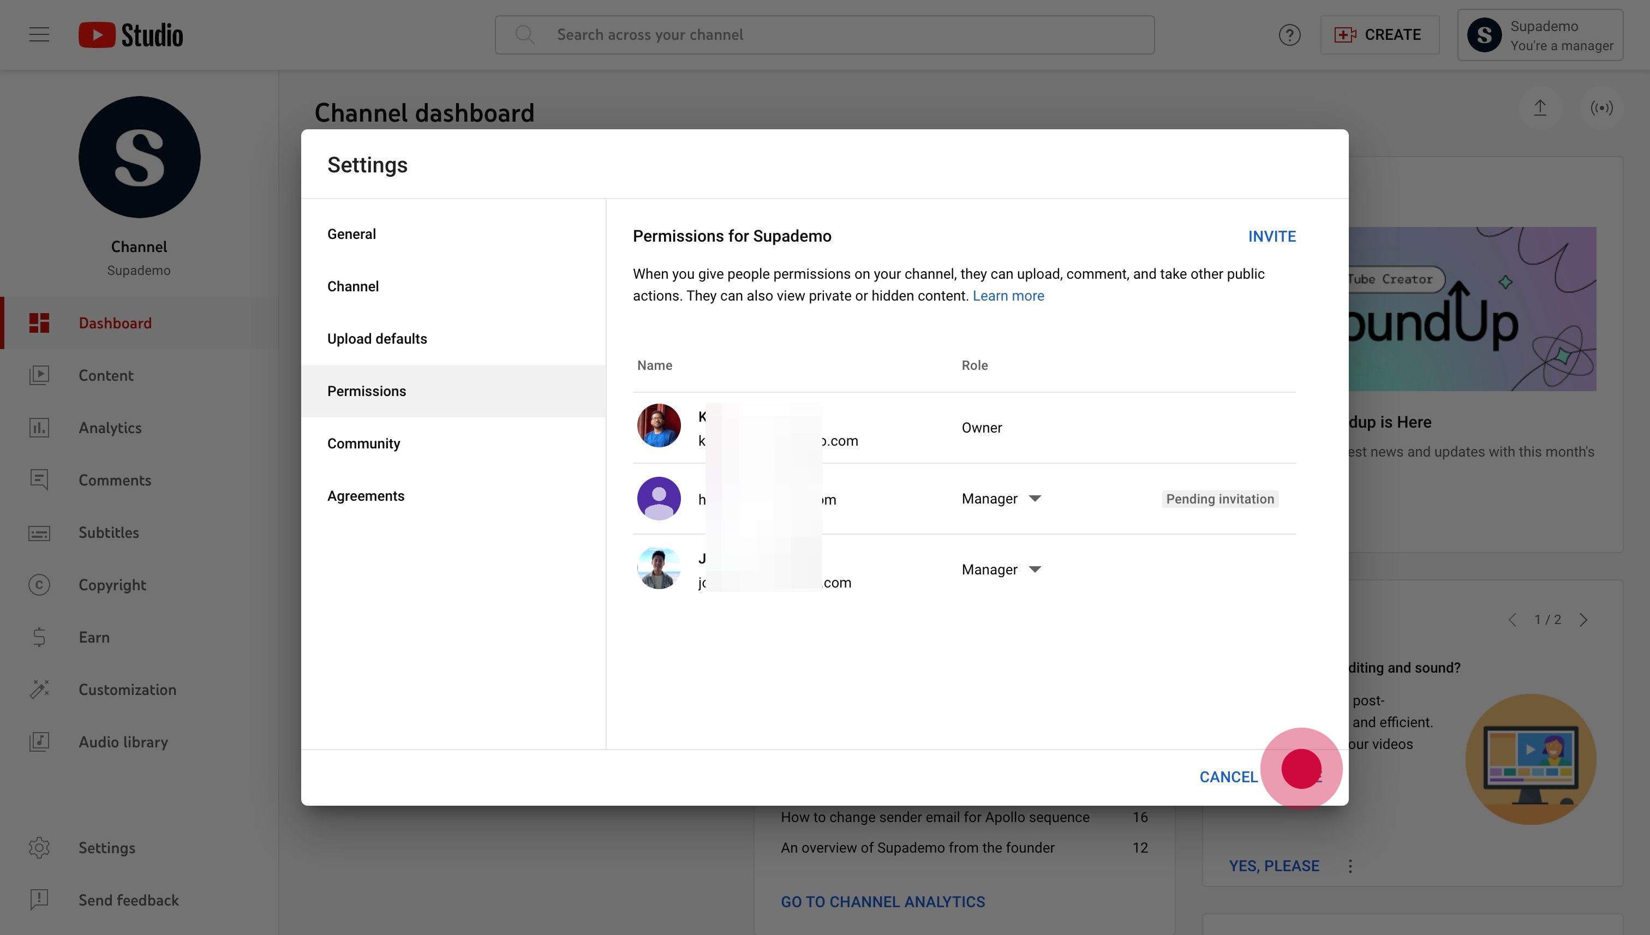
Task: Click the Earn dollar icon
Action: click(x=39, y=637)
